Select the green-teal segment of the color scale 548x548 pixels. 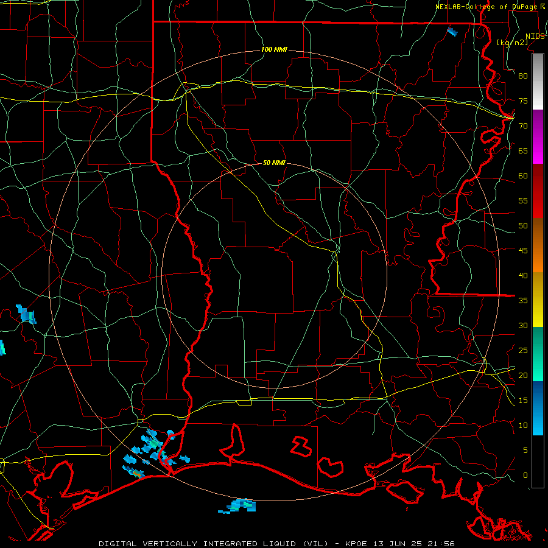pyautogui.click(x=538, y=354)
